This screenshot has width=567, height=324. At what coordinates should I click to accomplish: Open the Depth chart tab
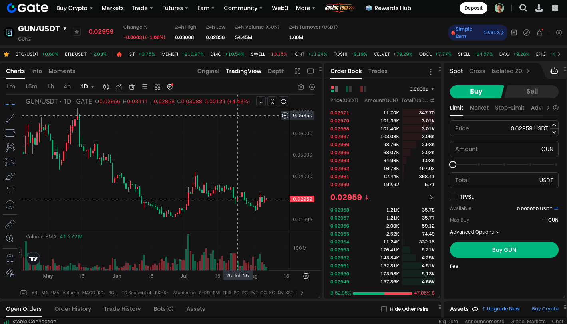pyautogui.click(x=276, y=71)
